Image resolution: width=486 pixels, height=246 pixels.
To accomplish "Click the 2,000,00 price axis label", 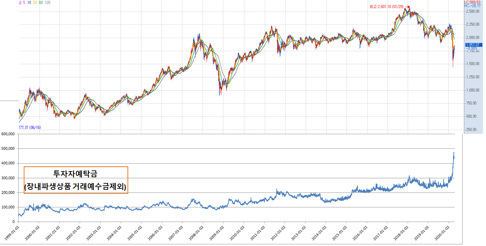I will click(473, 38).
